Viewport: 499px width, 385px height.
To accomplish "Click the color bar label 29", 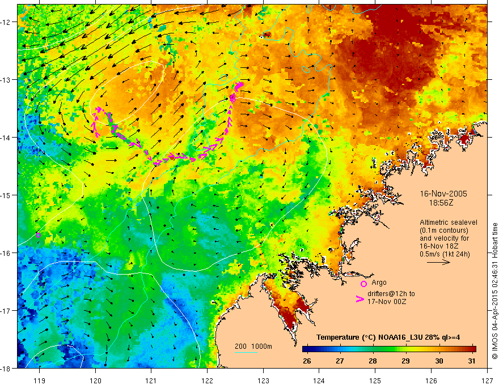I will pyautogui.click(x=405, y=361).
